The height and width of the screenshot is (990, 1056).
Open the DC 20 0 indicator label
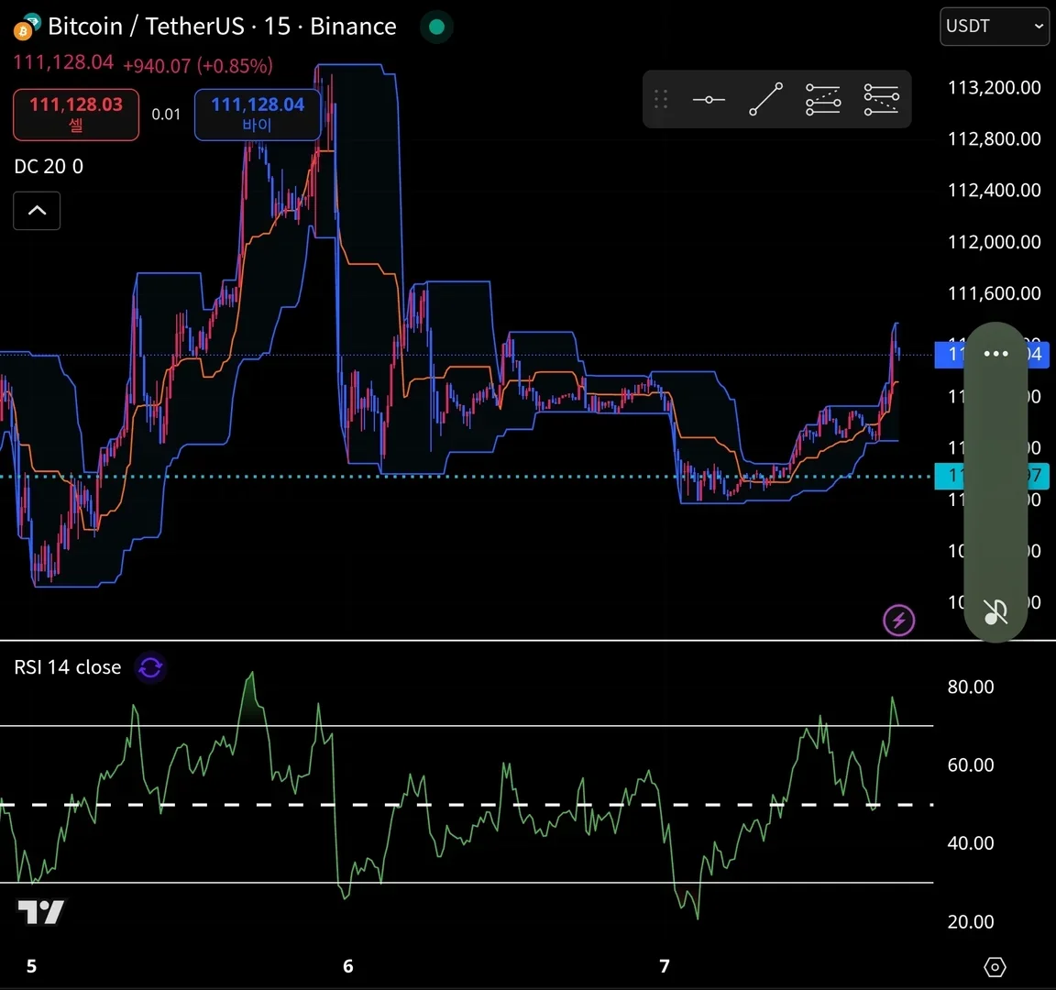tap(49, 166)
